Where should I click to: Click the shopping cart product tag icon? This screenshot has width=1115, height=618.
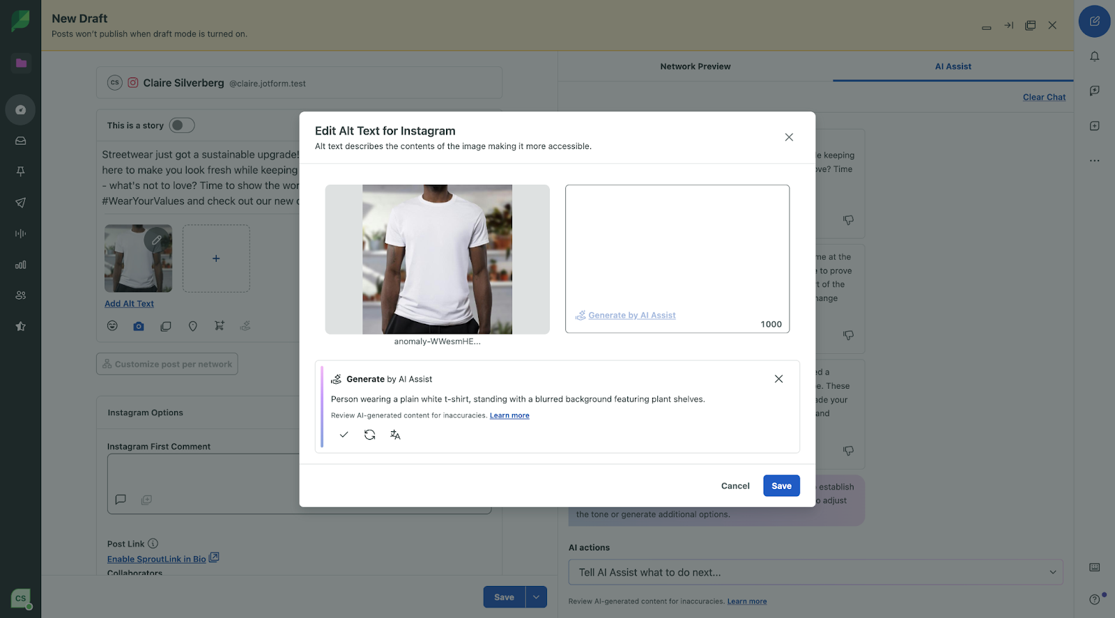coord(220,325)
